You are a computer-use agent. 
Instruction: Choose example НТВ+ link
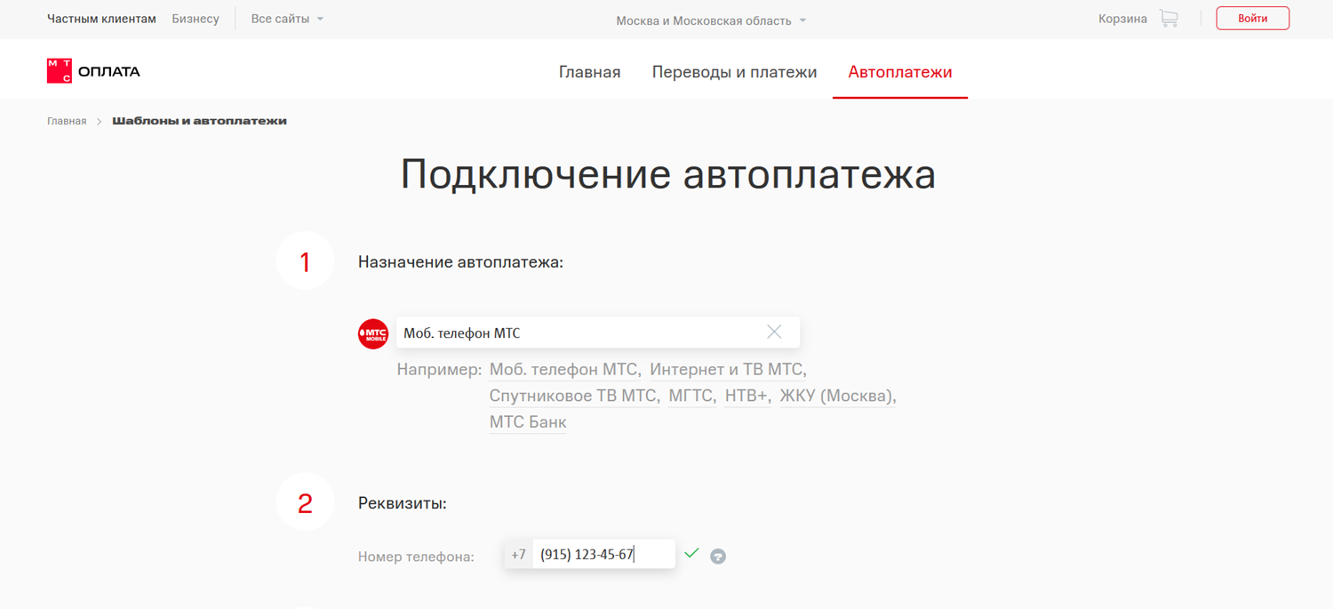click(746, 396)
